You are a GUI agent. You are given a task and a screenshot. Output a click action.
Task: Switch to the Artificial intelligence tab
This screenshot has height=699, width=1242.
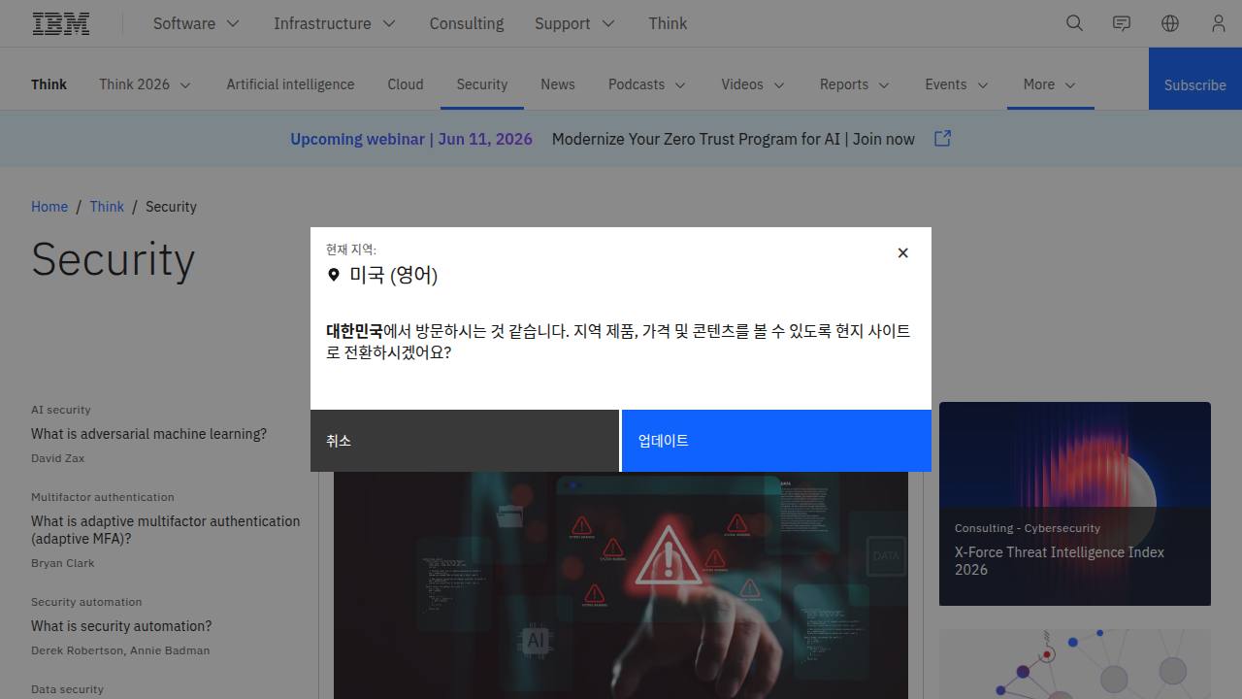(290, 84)
